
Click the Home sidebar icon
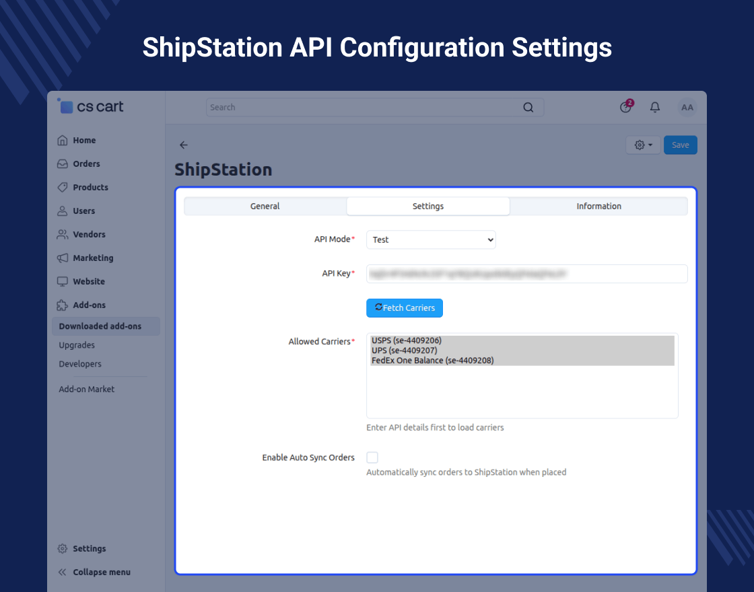[x=63, y=141]
